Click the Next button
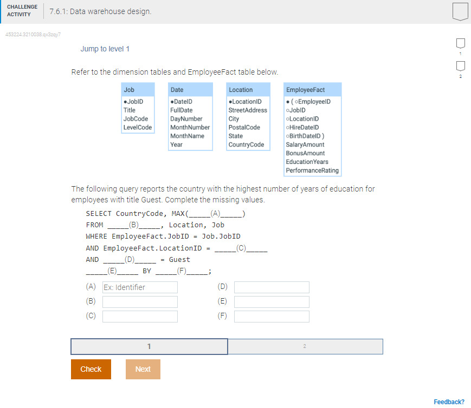This screenshot has height=408, width=471. point(143,368)
